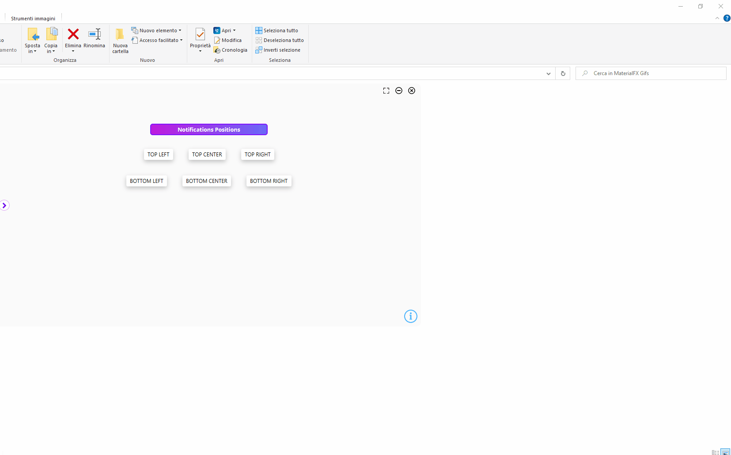Open the Accesso facilitato dropdown
Screen dimensions: 731x455
click(x=157, y=40)
